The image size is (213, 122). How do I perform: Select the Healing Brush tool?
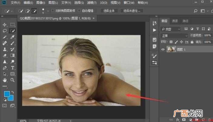coord(5,43)
